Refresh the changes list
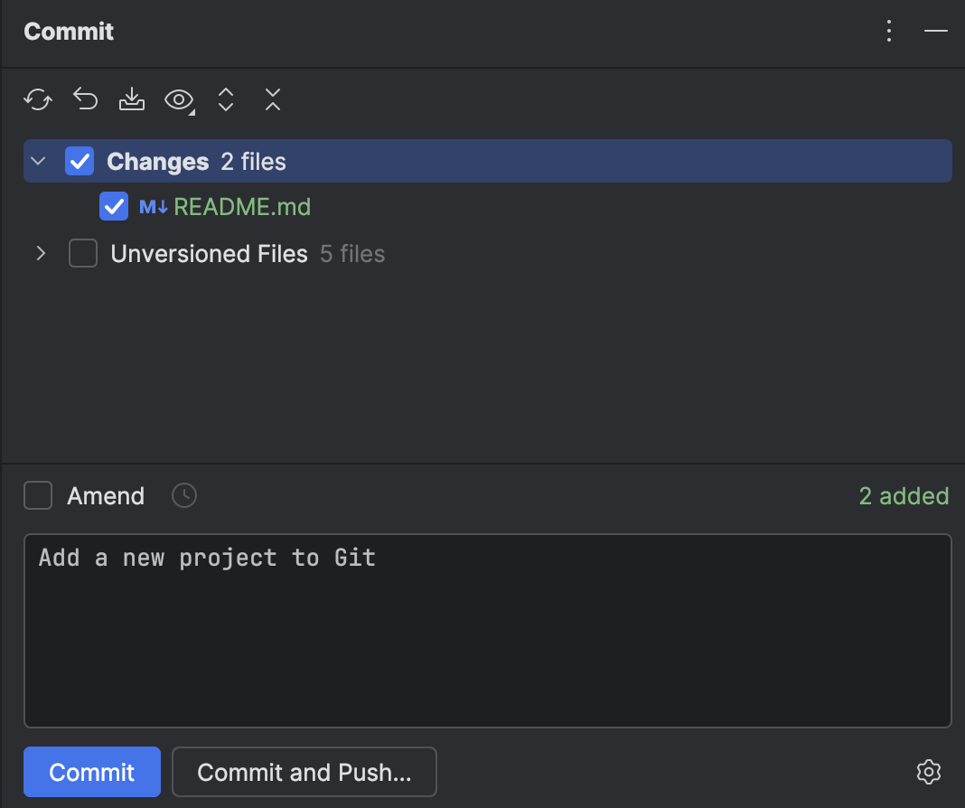 click(38, 99)
